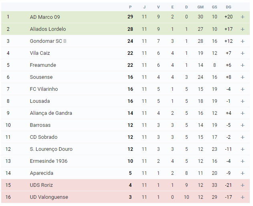Sort by DG goal difference header

pyautogui.click(x=229, y=7)
